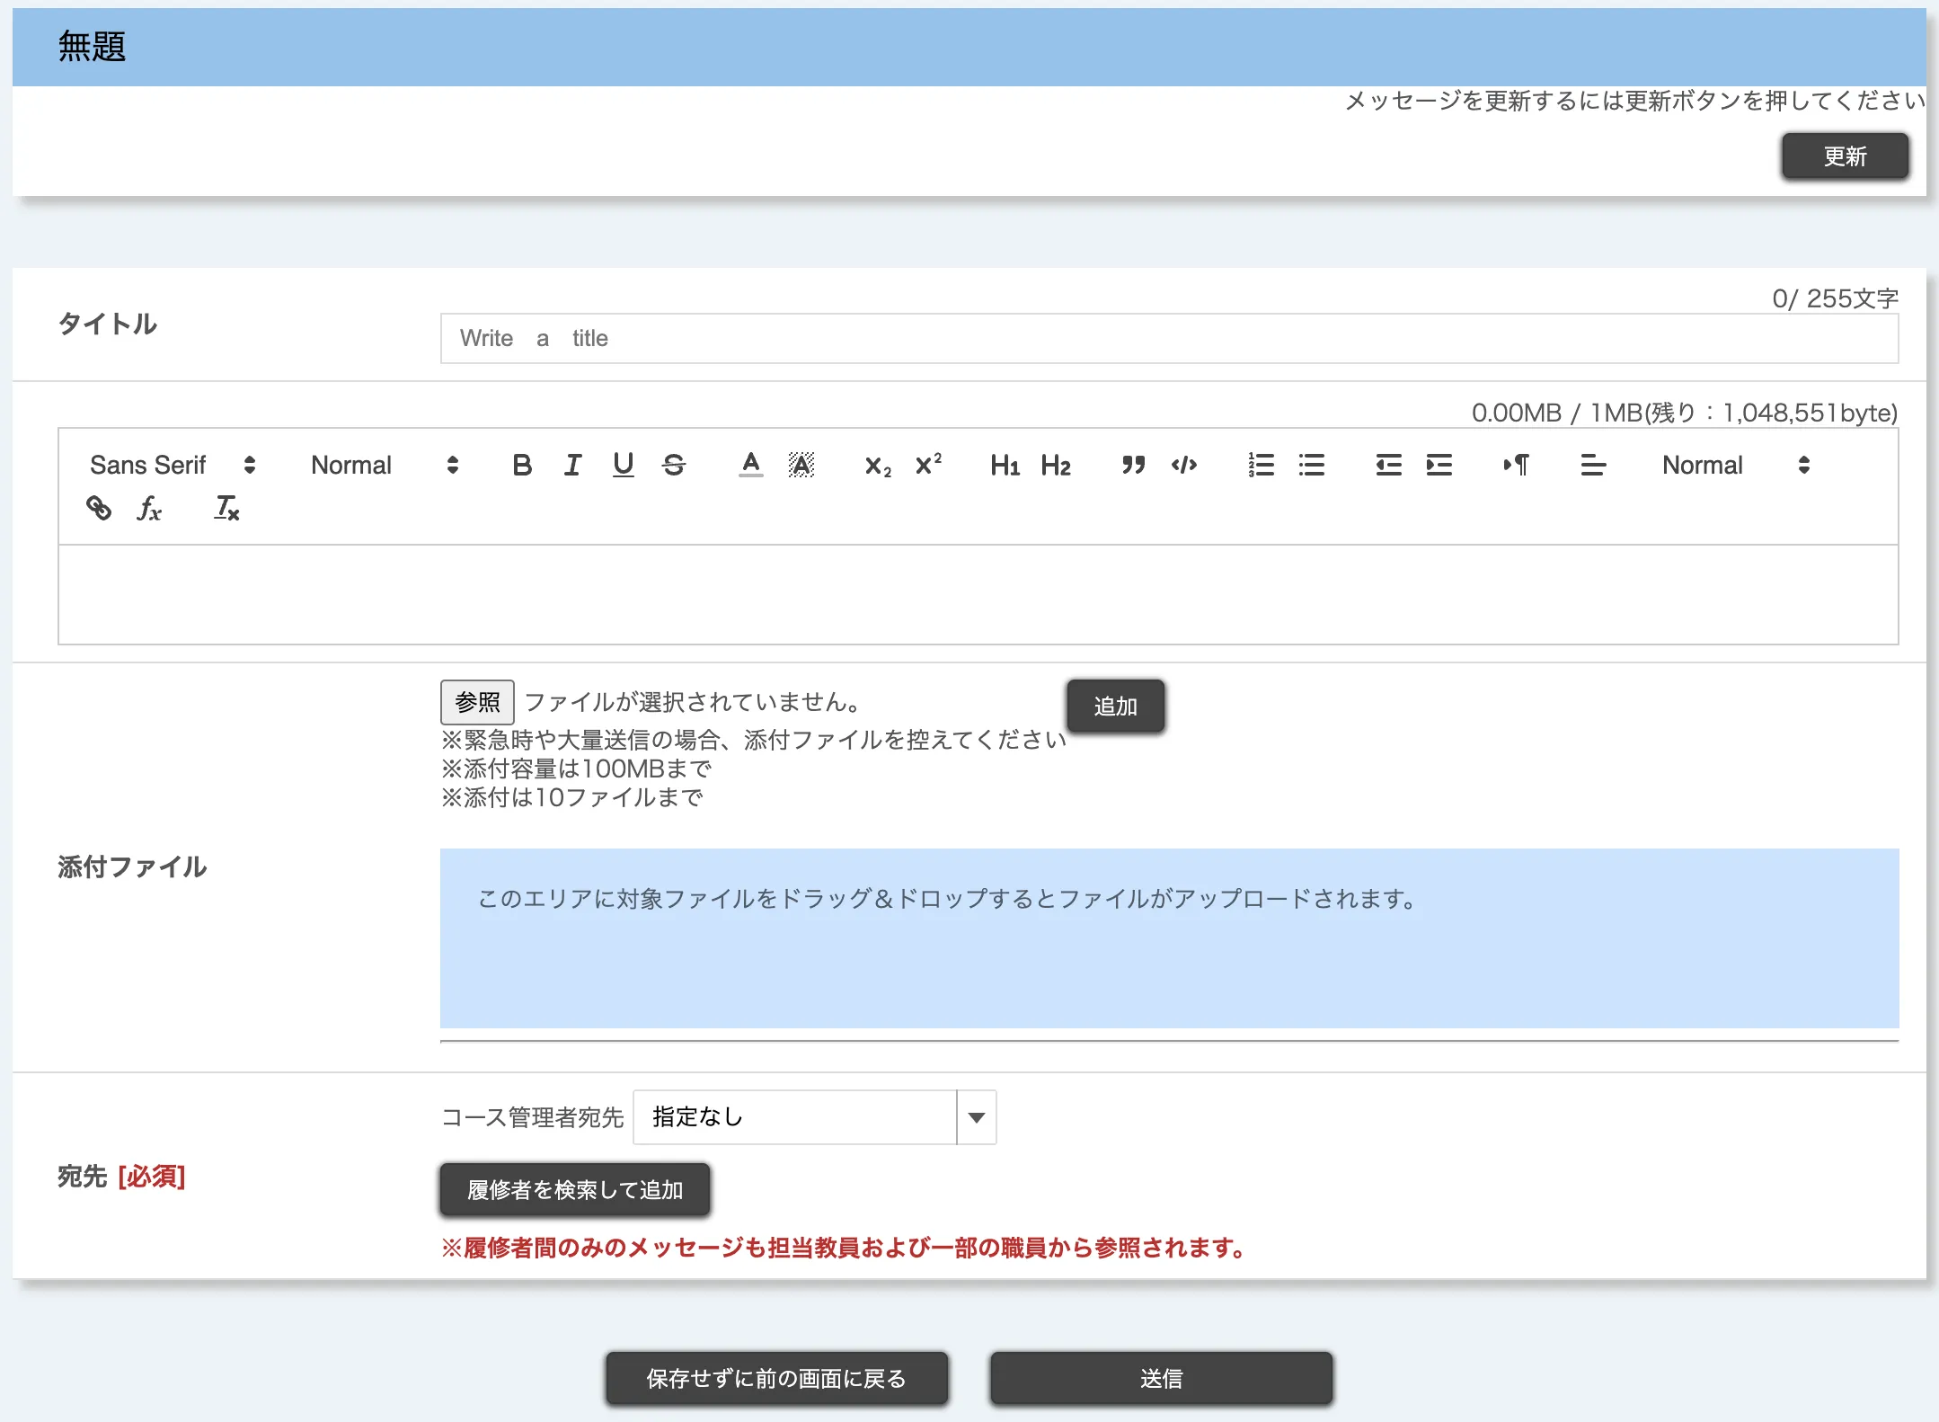Toggle italic text formatting
This screenshot has height=1422, width=1939.
572,465
